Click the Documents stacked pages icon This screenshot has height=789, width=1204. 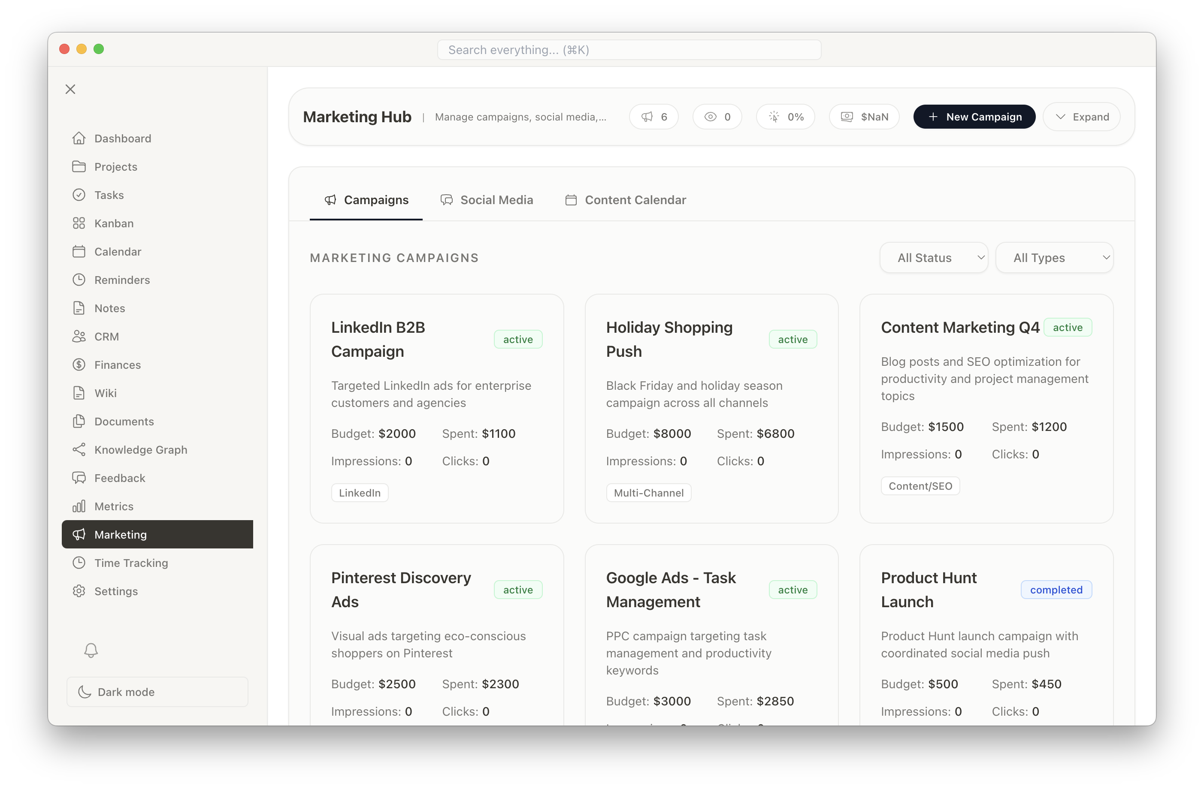click(79, 421)
